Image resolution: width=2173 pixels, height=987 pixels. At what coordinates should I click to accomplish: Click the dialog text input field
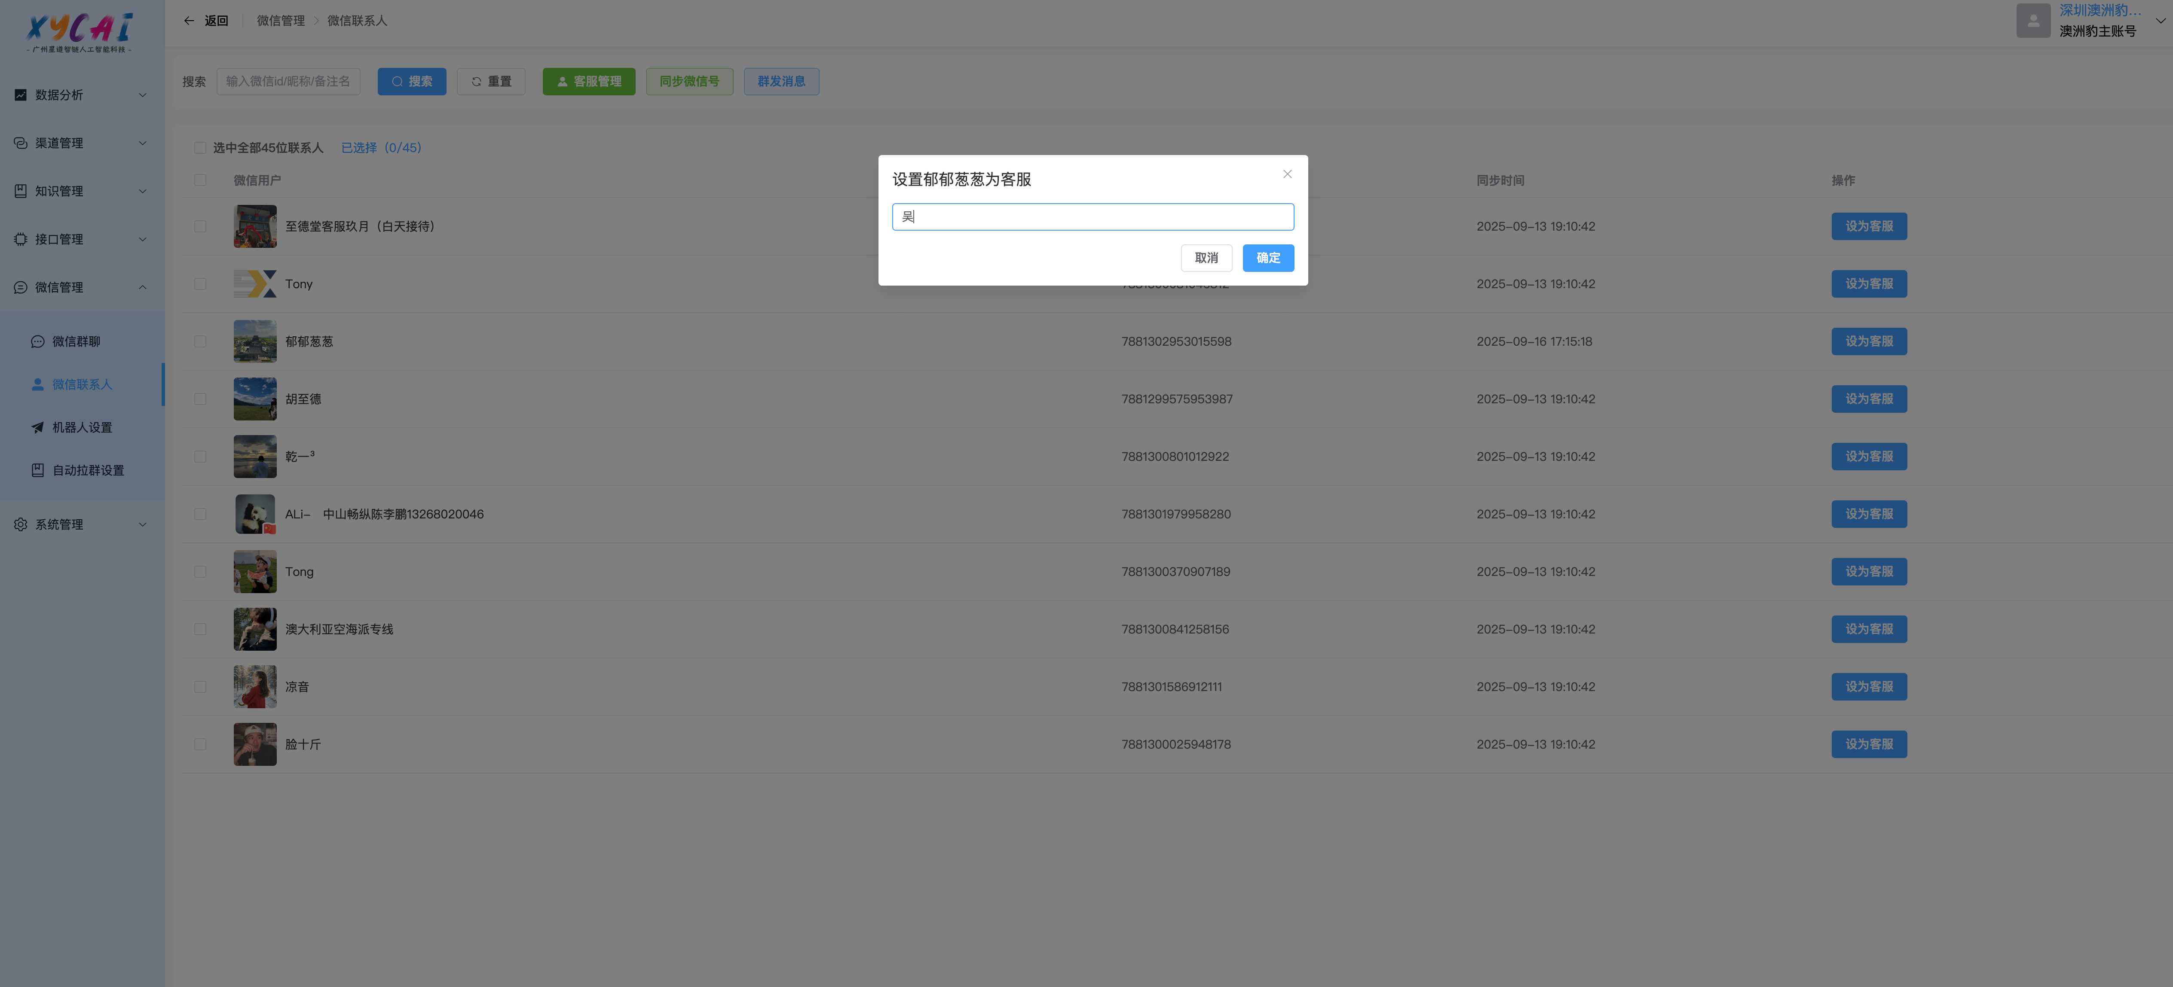tap(1093, 217)
